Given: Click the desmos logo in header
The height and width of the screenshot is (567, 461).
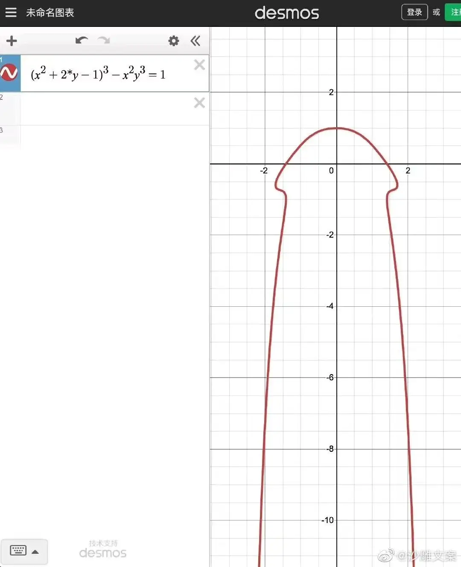Looking at the screenshot, I should (287, 13).
